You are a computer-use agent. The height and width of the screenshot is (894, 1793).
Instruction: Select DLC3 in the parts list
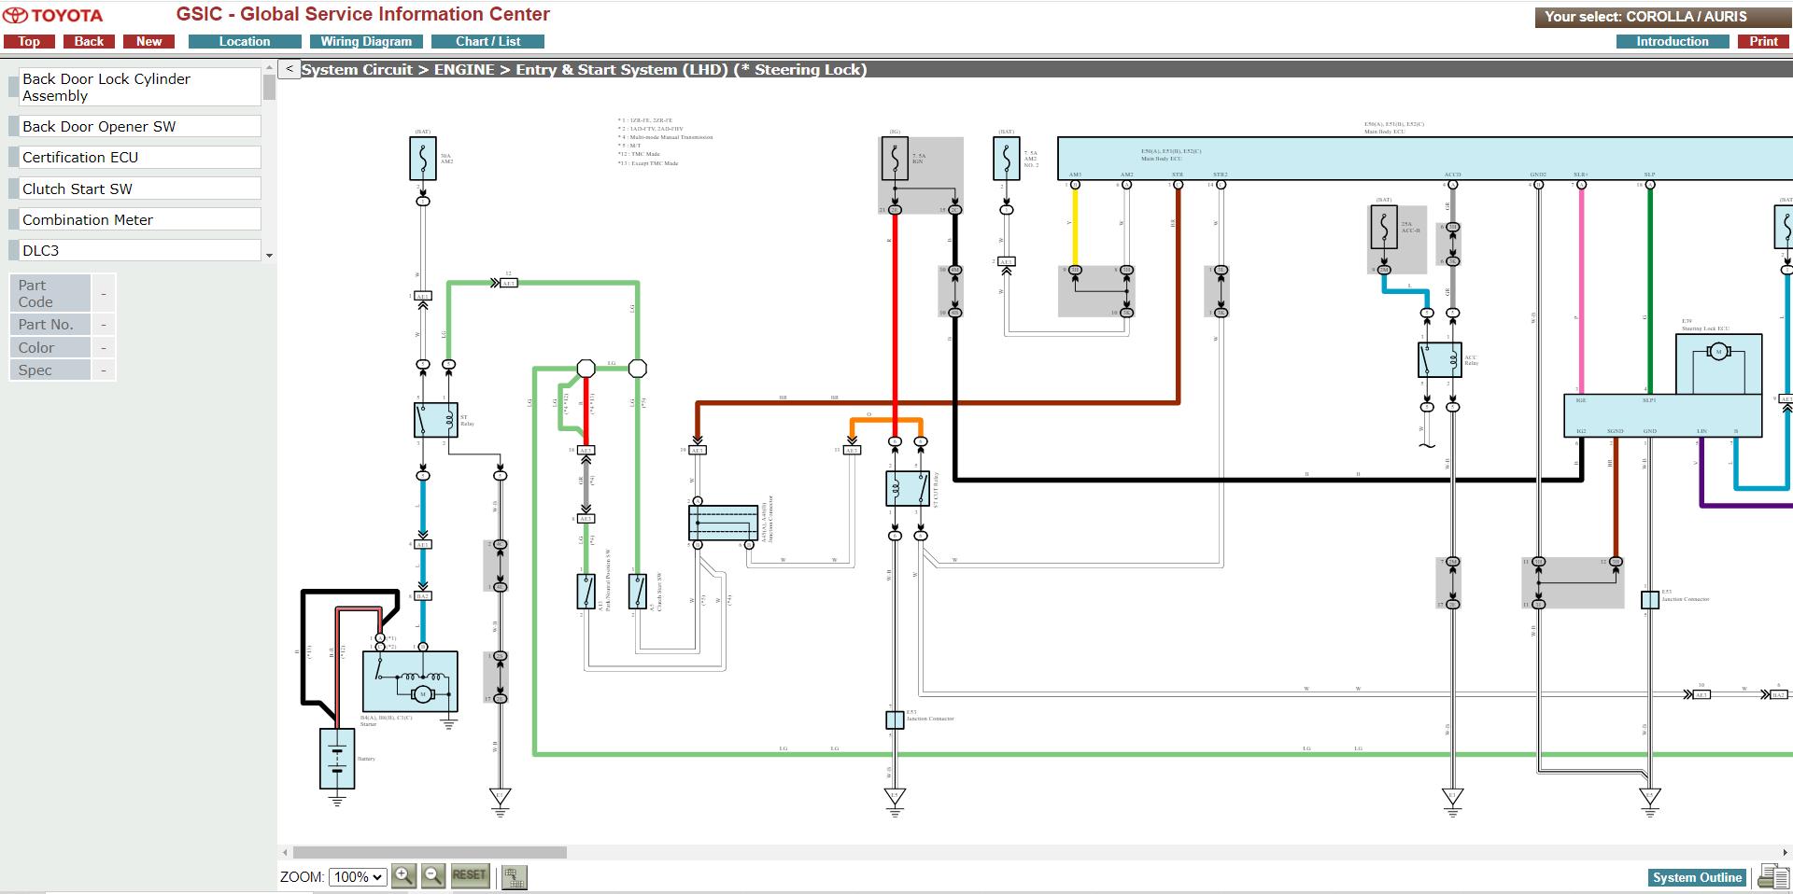coord(139,250)
